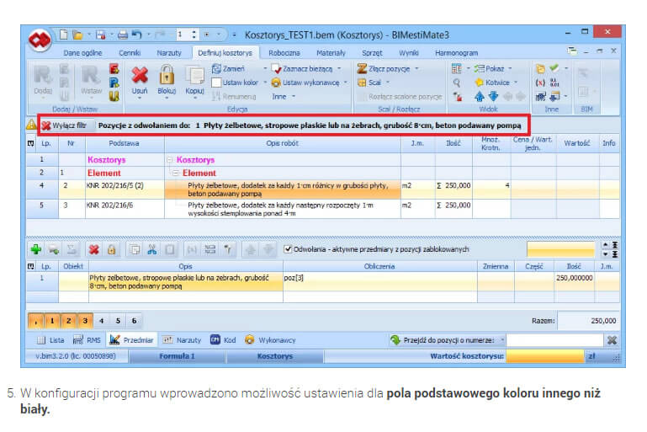
Task: Click the Zamień replace button
Action: [x=229, y=68]
